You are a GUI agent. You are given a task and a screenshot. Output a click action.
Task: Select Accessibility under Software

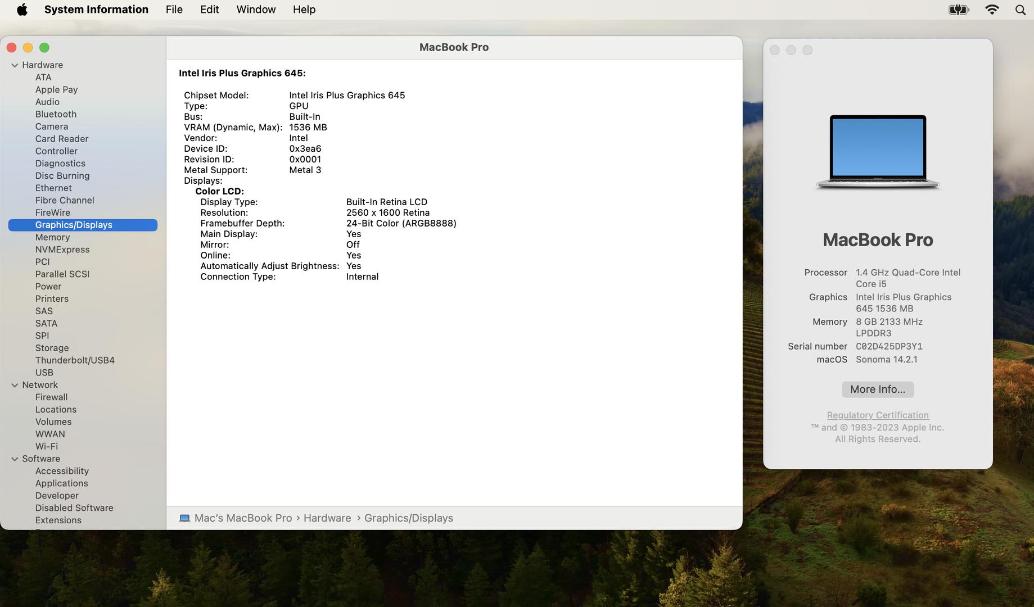click(62, 472)
